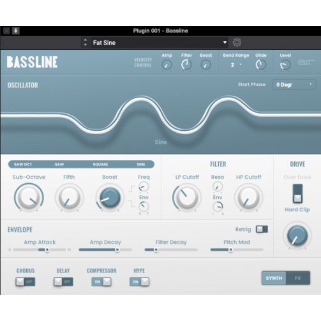
Task: Click the Amp Decay slider handle
Action: tap(117, 250)
